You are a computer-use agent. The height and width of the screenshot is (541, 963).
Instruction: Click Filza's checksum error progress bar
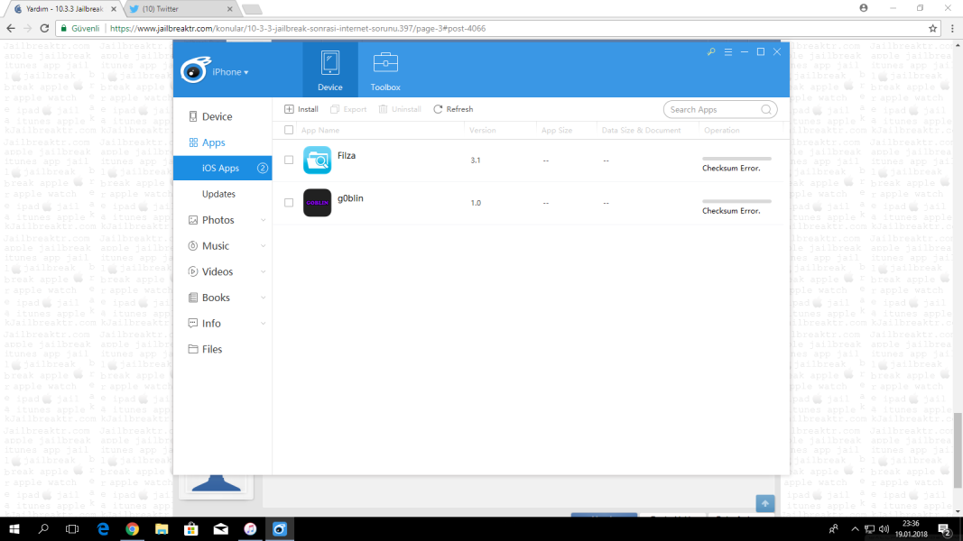736,159
